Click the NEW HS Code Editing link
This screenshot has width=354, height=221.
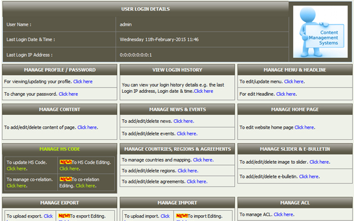[69, 169]
